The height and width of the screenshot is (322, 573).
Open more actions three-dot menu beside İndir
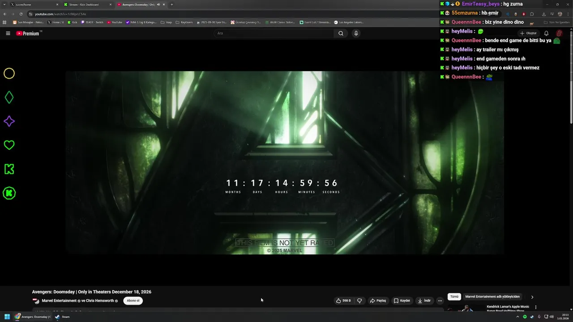coord(440,301)
